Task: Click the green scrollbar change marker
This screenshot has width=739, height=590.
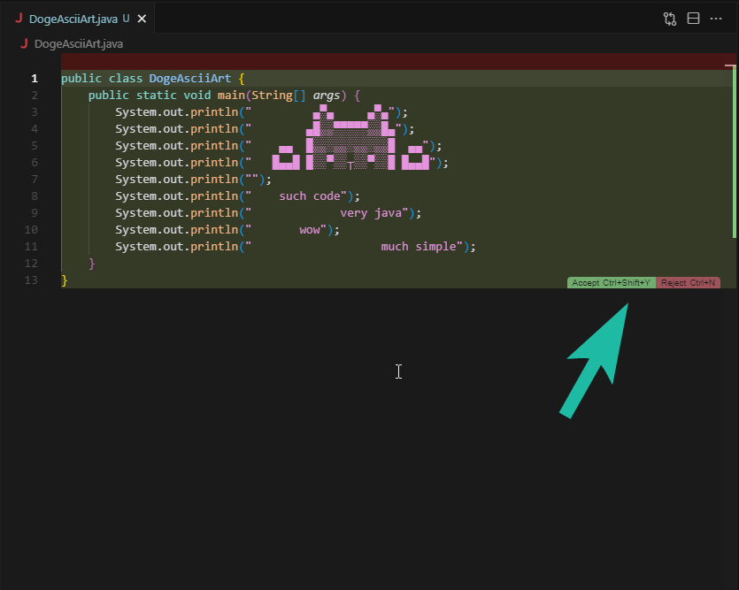Action: [x=735, y=151]
